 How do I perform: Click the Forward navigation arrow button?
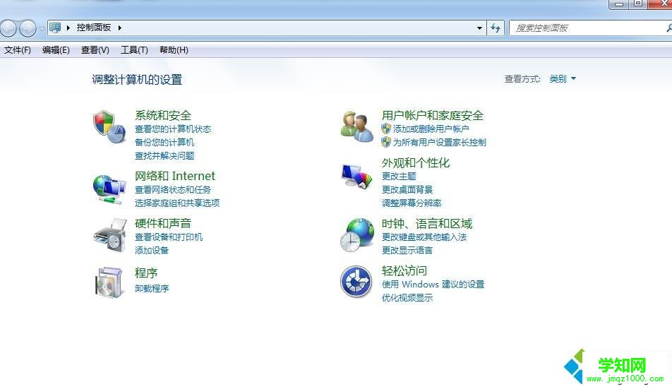pyautogui.click(x=28, y=28)
